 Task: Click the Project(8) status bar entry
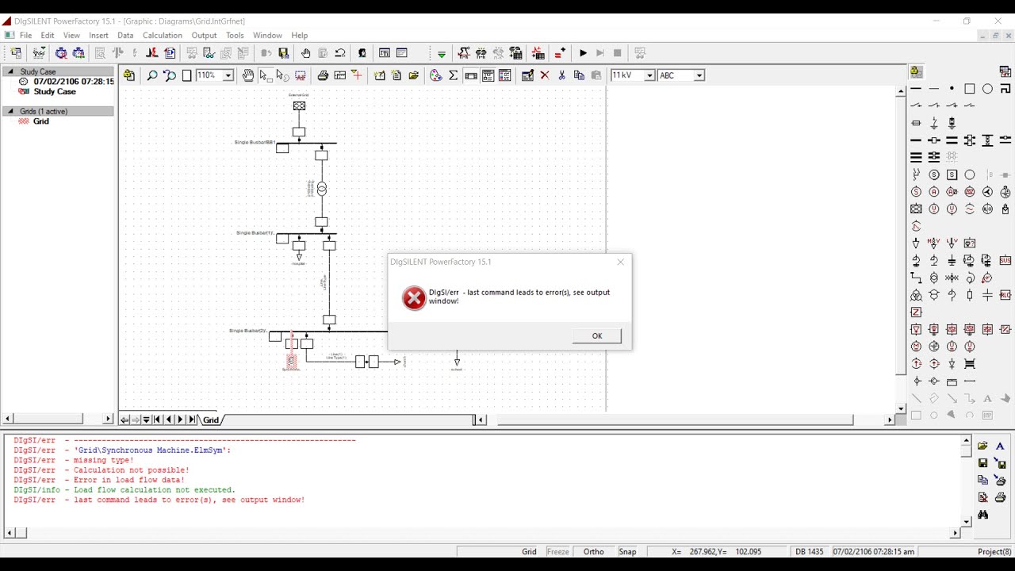[994, 552]
